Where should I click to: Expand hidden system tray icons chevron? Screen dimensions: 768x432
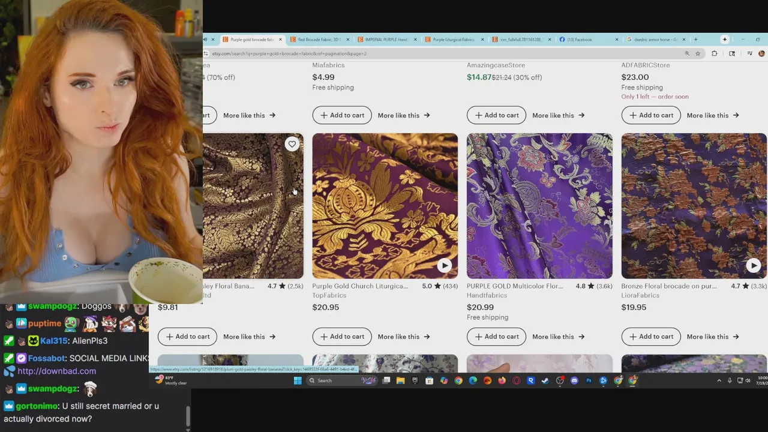tap(719, 380)
